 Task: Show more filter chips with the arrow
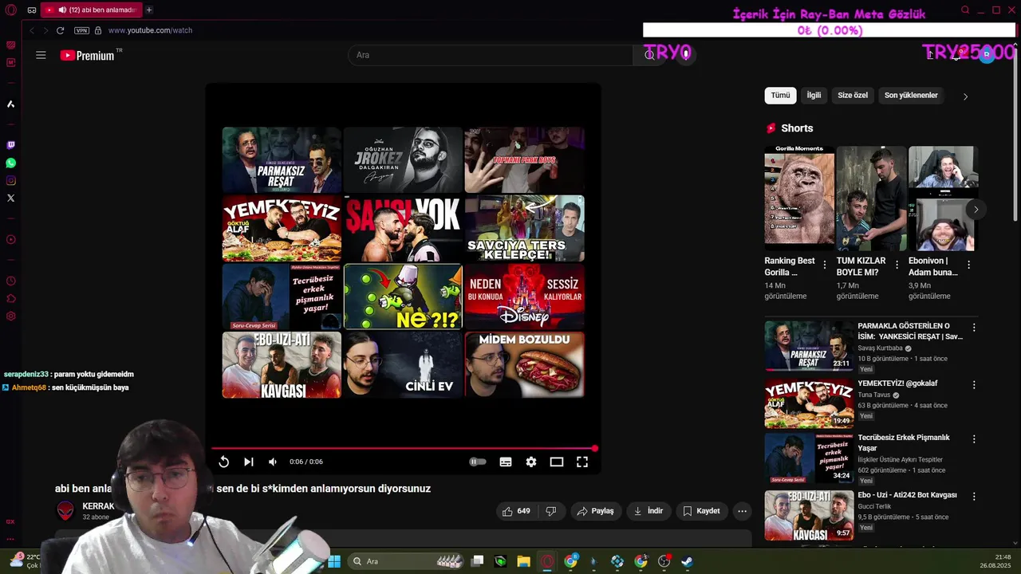(965, 96)
